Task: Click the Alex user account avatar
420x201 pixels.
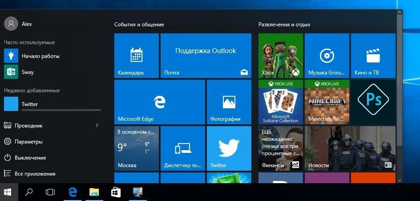Action: (11, 24)
